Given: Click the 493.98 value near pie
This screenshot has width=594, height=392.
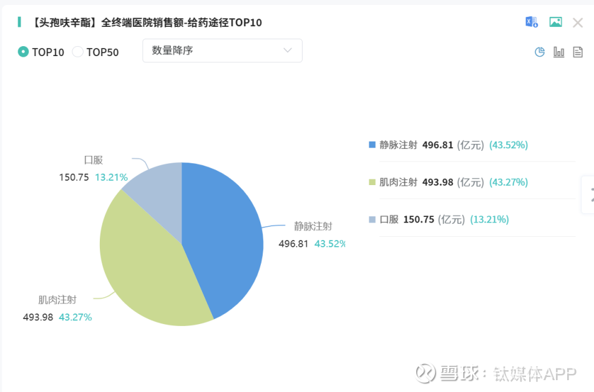Looking at the screenshot, I should pyautogui.click(x=38, y=317).
